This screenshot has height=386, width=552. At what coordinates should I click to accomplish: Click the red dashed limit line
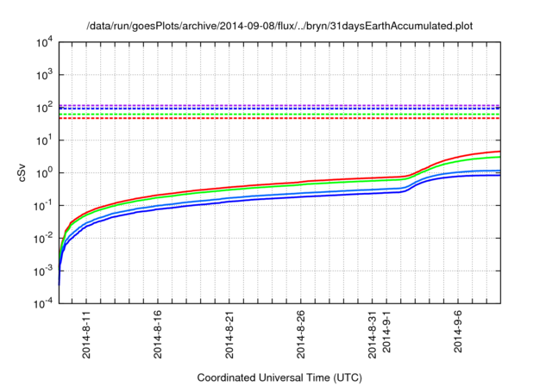tap(279, 118)
